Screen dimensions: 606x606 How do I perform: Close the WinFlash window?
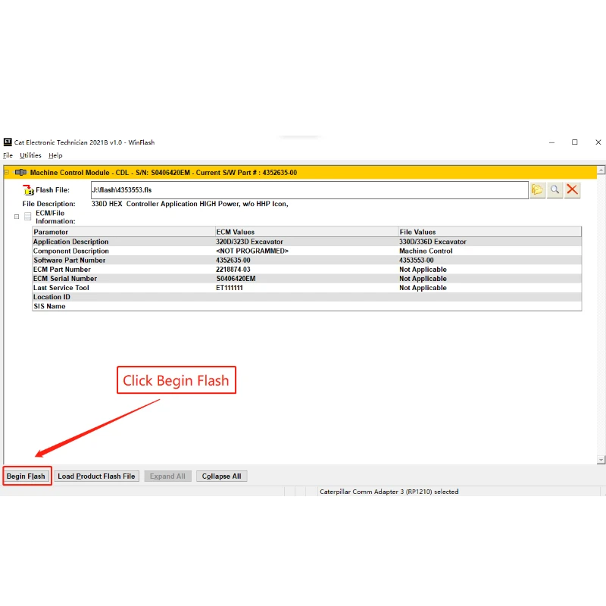[598, 142]
